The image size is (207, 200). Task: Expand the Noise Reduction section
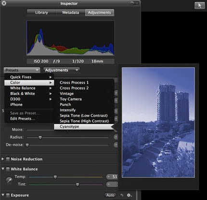(x=3, y=159)
